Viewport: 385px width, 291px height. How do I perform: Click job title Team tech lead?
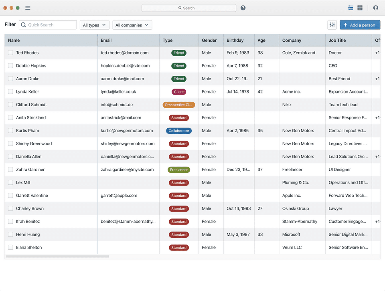pos(343,105)
